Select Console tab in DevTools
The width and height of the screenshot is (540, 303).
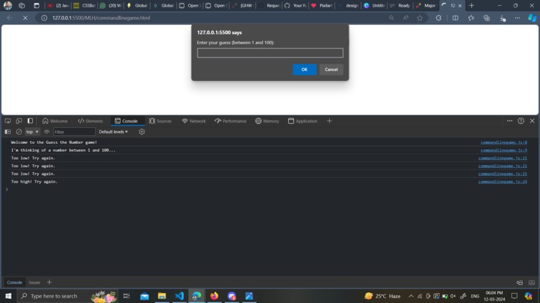(x=126, y=121)
